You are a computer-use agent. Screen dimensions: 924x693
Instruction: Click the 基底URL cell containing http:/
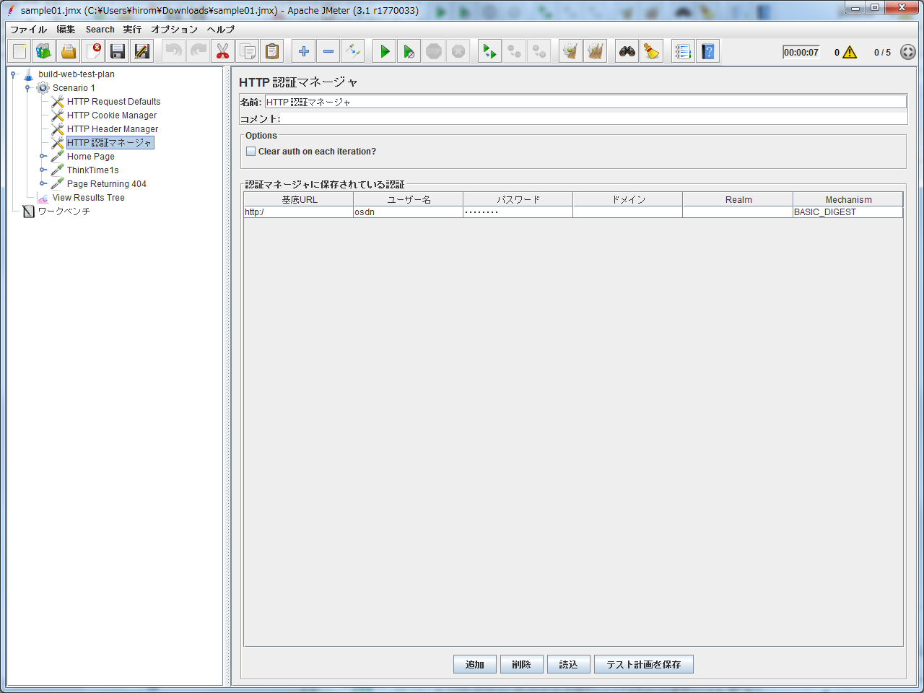pyautogui.click(x=298, y=212)
